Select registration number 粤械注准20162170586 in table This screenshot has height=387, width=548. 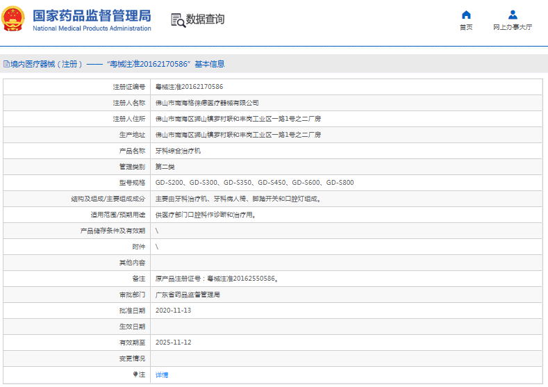(x=189, y=87)
